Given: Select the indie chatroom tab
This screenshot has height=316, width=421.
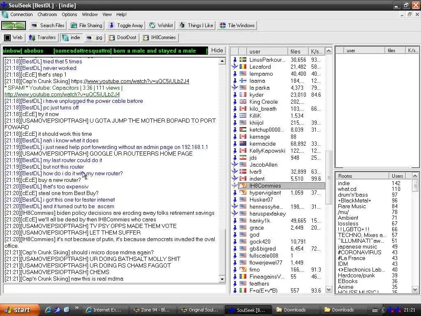Looking at the screenshot, I should point(72,37).
